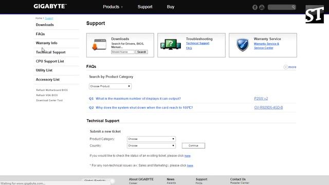Click the Support breadcrumb link
Image resolution: width=329 pixels, height=185 pixels.
(49, 18)
